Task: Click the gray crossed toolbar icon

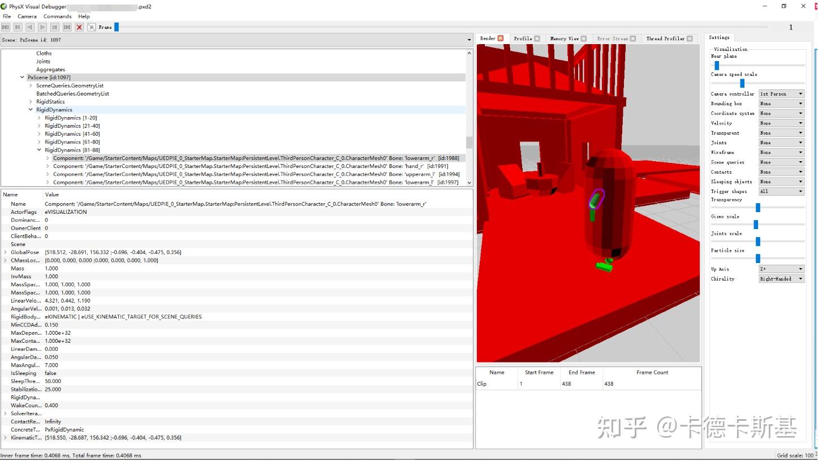Action: tap(92, 27)
